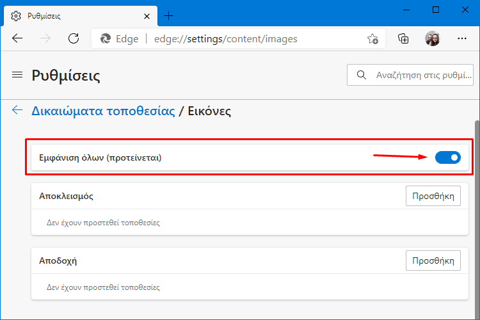The height and width of the screenshot is (320, 480).
Task: Open the hamburger menu next to Ρυθμίσεις
Action: click(x=17, y=75)
